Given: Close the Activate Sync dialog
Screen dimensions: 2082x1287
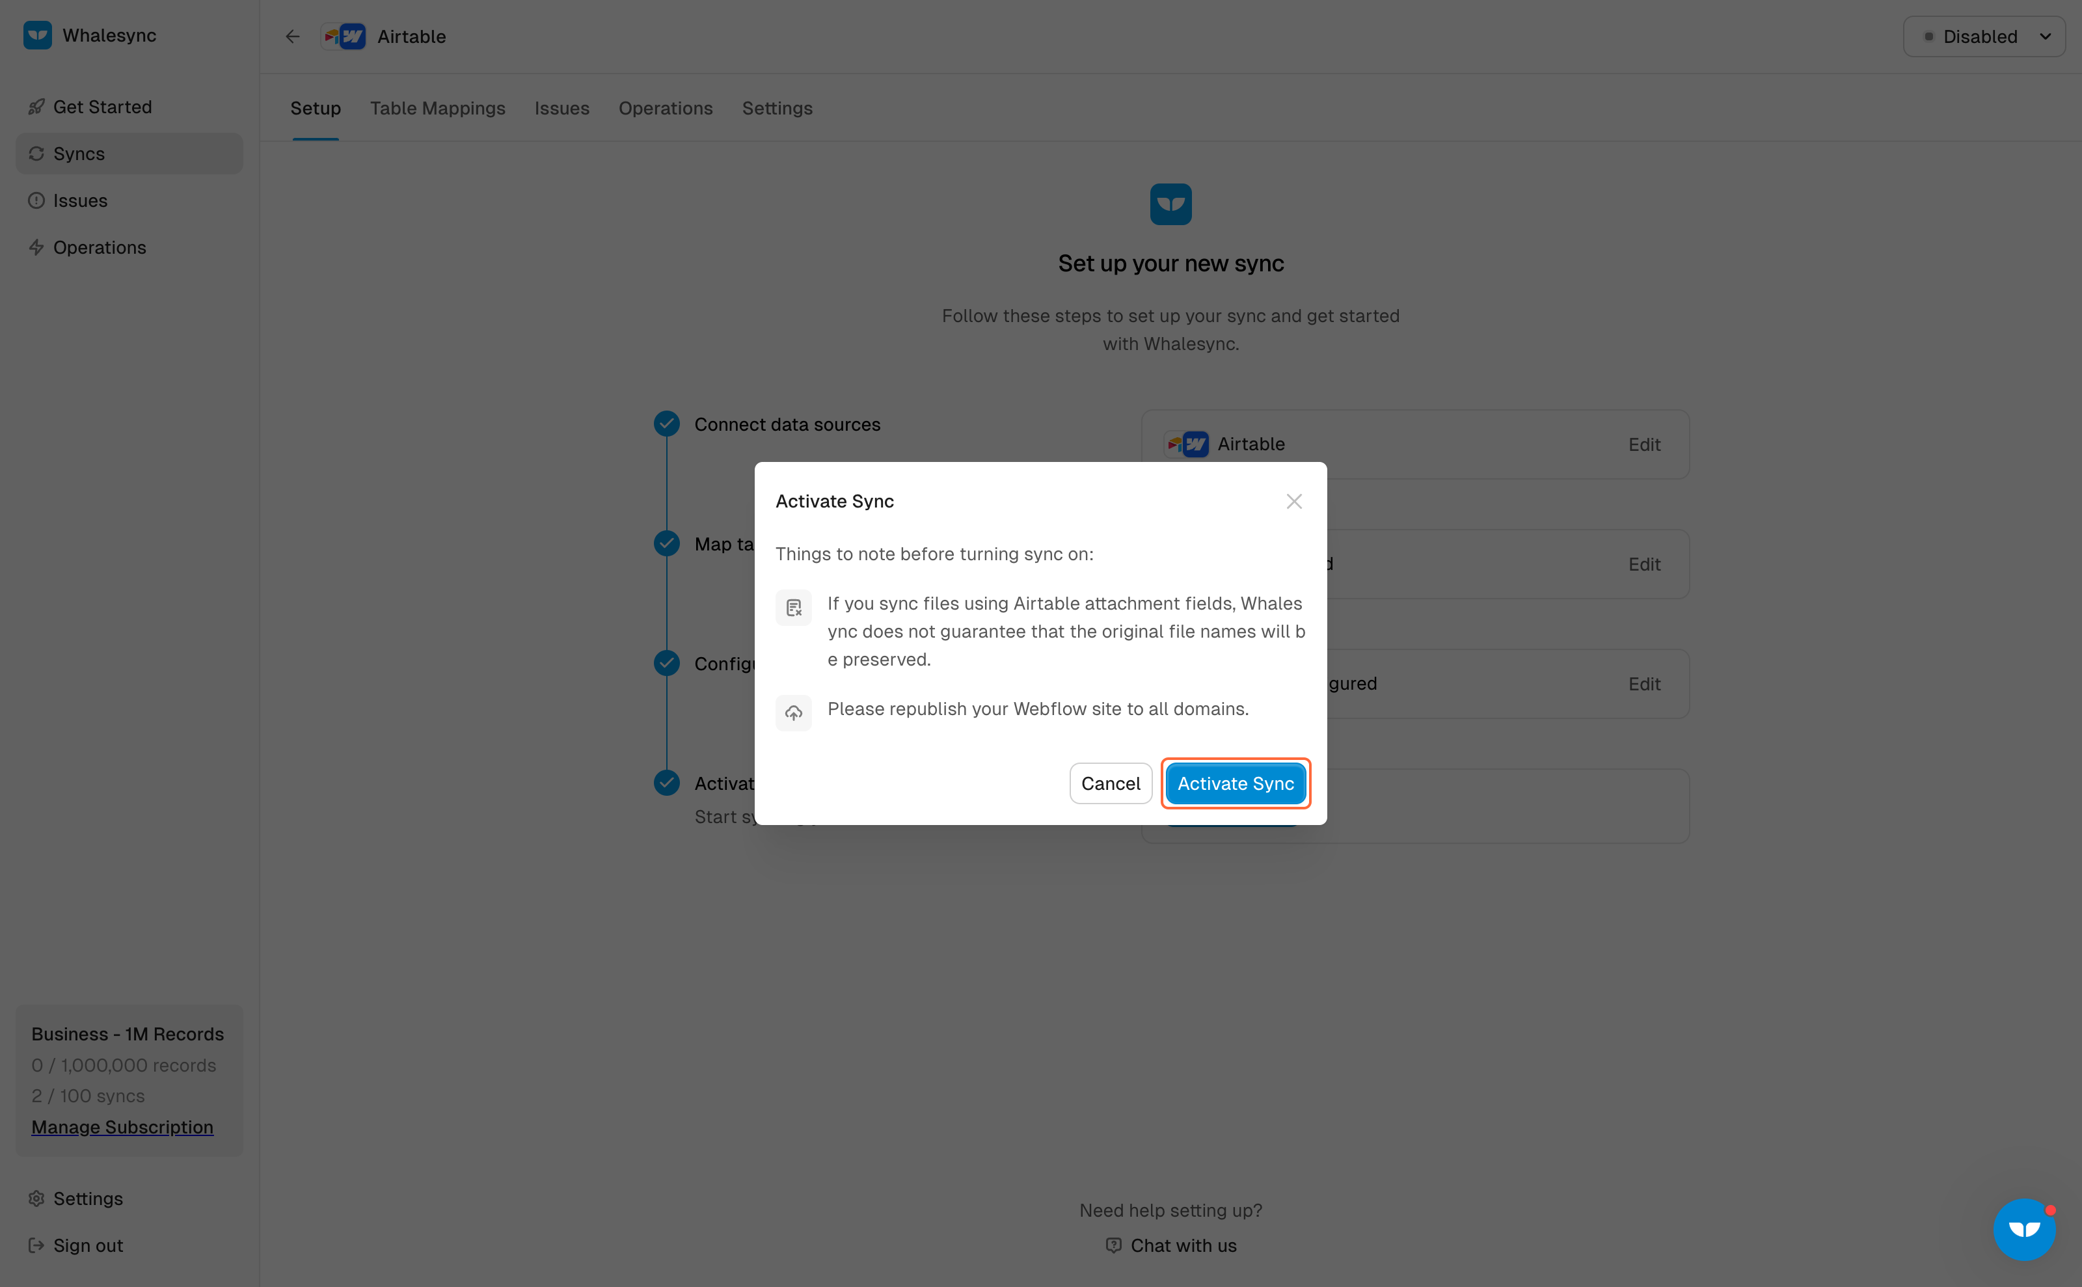Looking at the screenshot, I should coord(1294,502).
